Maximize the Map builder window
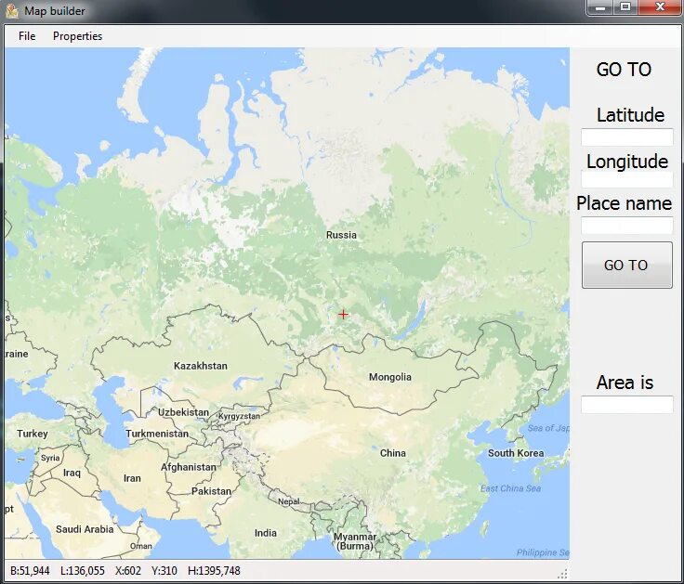 click(x=625, y=7)
